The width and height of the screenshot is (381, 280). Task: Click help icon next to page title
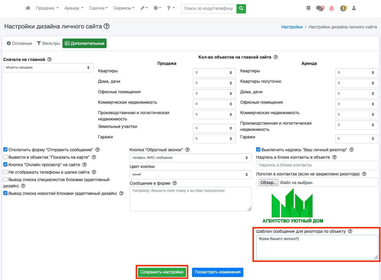point(107,27)
